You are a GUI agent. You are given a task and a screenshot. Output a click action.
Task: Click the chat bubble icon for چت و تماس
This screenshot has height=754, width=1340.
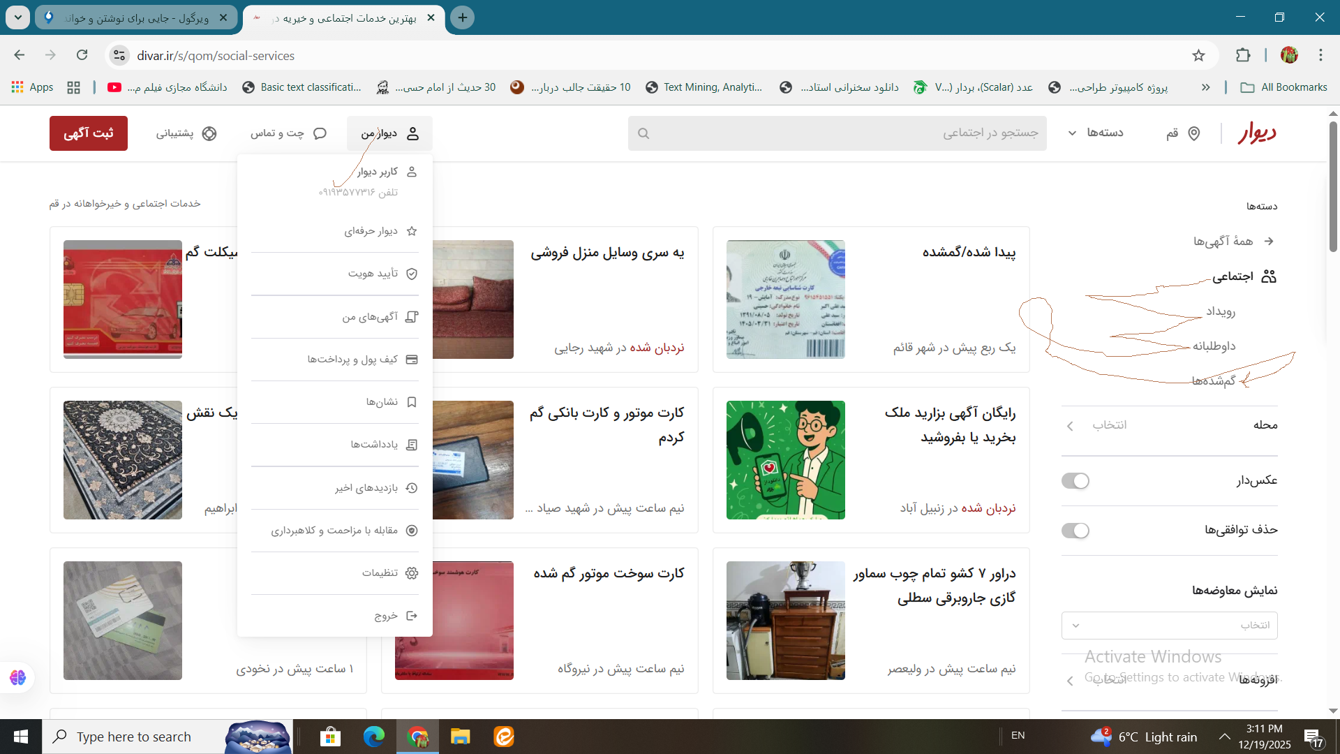pos(320,133)
